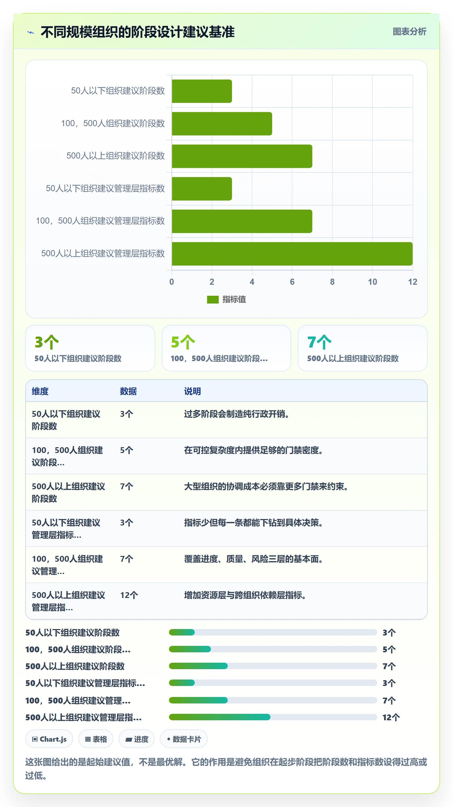Viewport: 453px width, 807px height.
Task: Click progress bar for 50人以下组织建议管理层指标…
Action: 273,683
